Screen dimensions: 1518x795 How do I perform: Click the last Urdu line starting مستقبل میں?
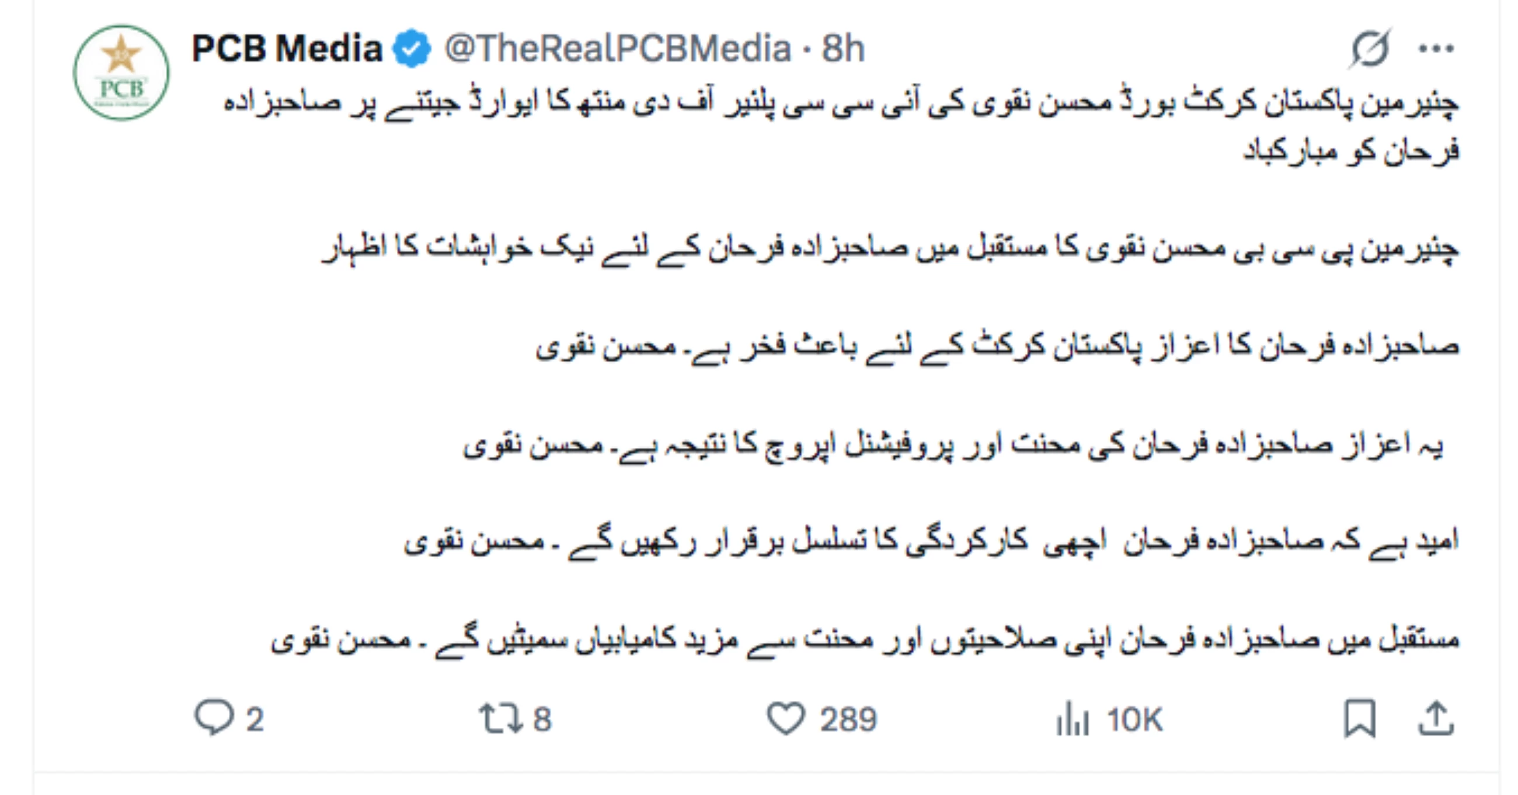(865, 640)
